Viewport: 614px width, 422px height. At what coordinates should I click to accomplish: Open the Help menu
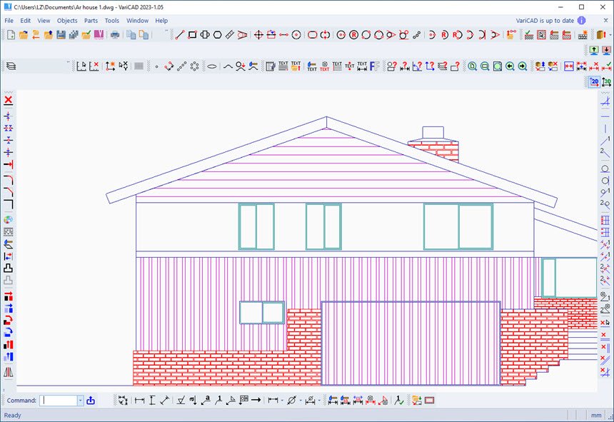point(161,21)
